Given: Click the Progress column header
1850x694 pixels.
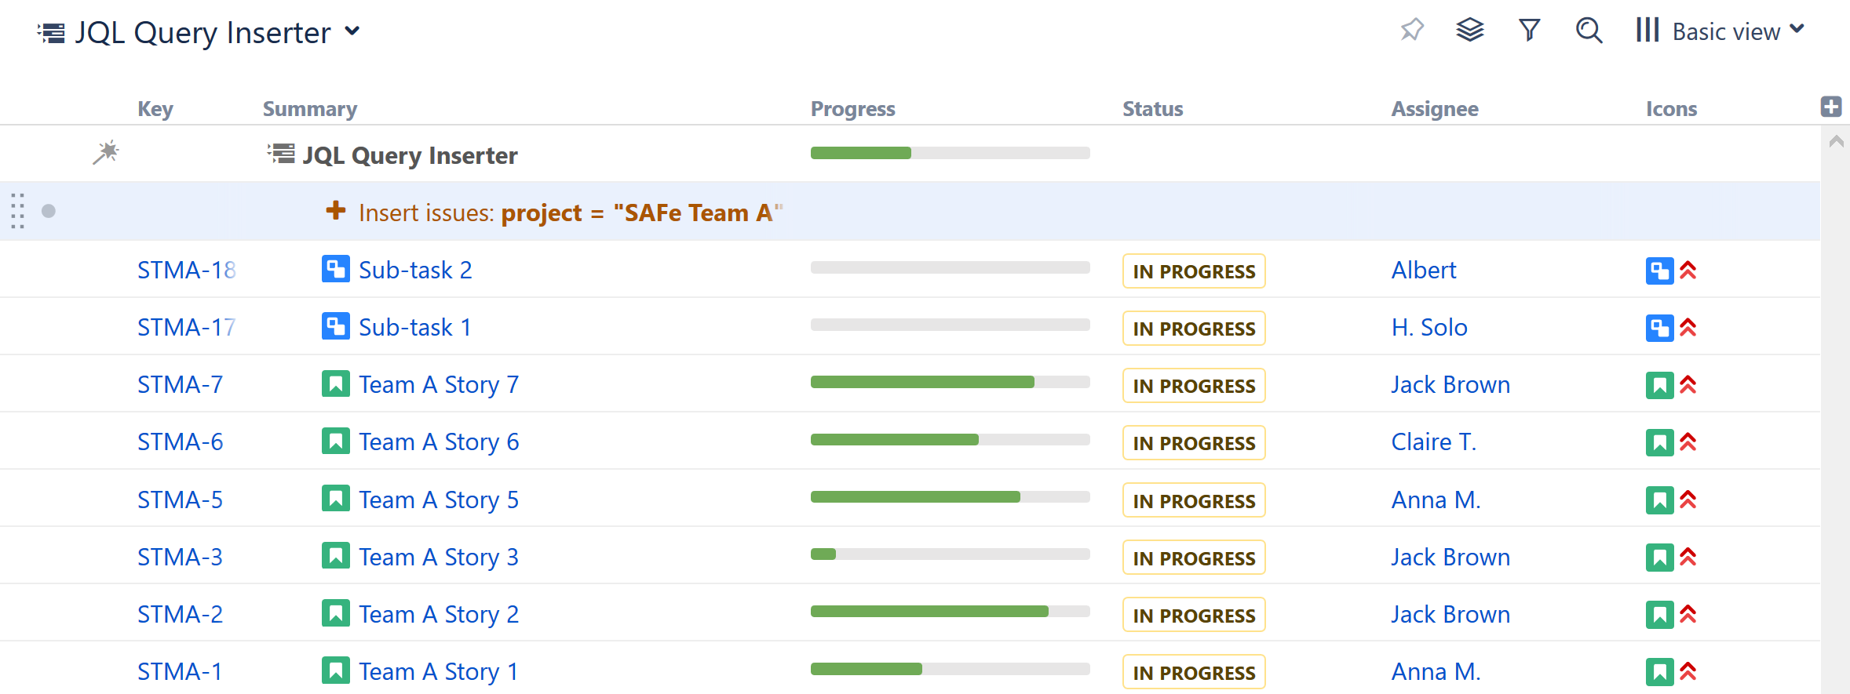Looking at the screenshot, I should 852,109.
